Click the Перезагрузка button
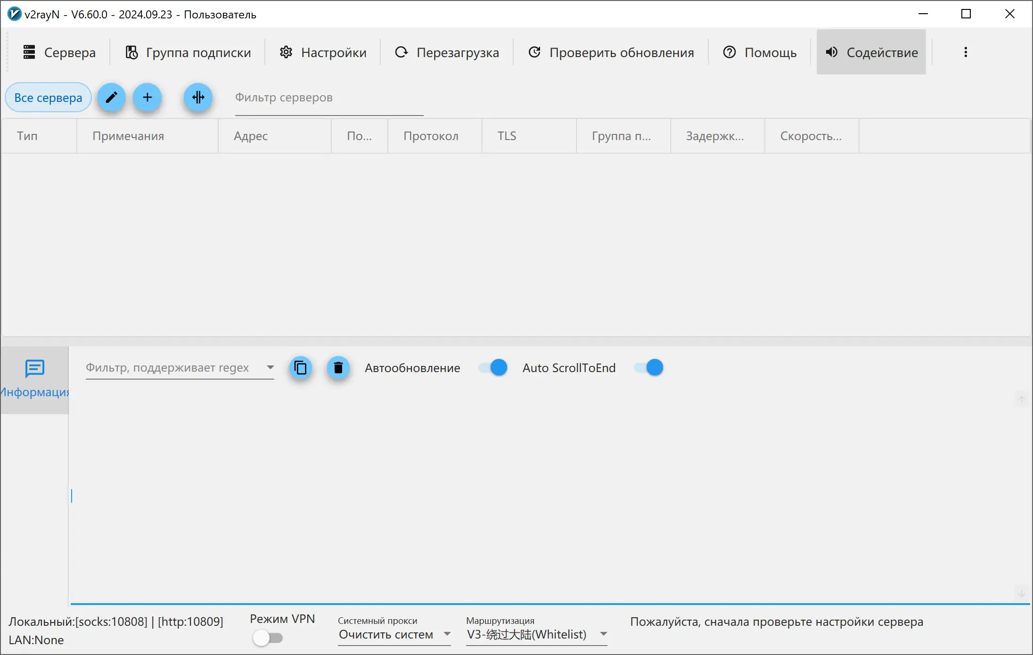The width and height of the screenshot is (1033, 655). tap(447, 52)
